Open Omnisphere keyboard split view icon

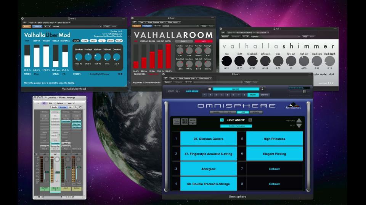(x=185, y=121)
